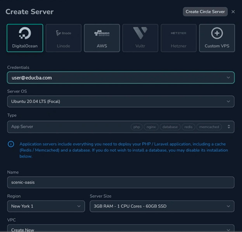This screenshot has height=232, width=242.
Task: Focus the Name field scenic-oasis
Action: coord(121,182)
